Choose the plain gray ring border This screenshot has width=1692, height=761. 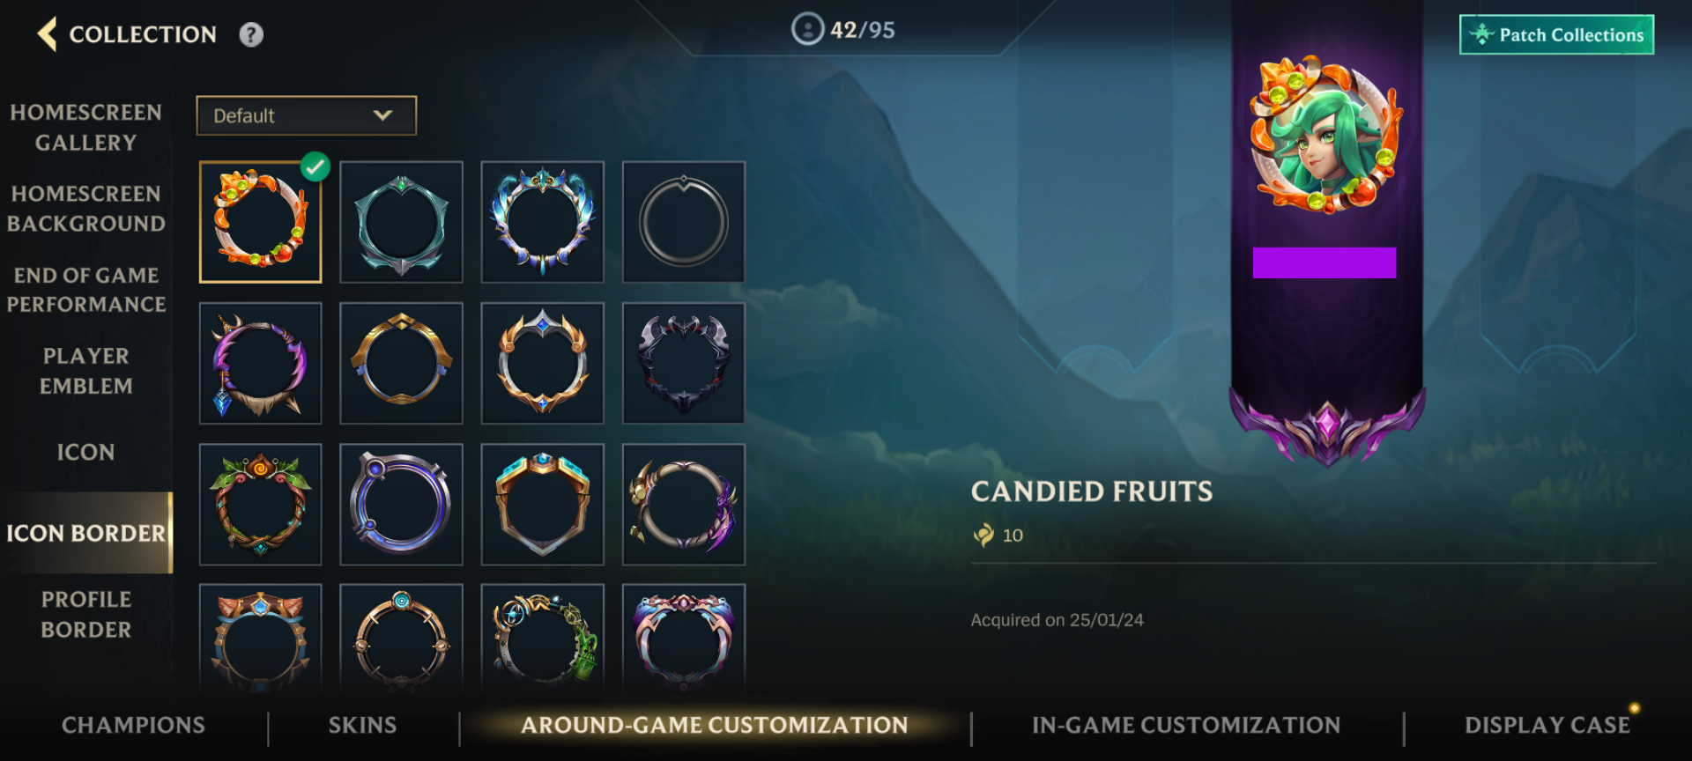684,222
